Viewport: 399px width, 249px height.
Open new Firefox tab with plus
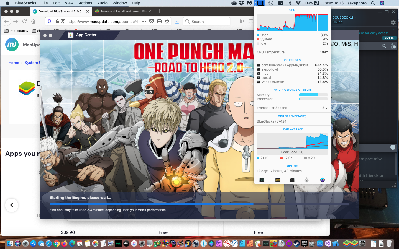[159, 11]
